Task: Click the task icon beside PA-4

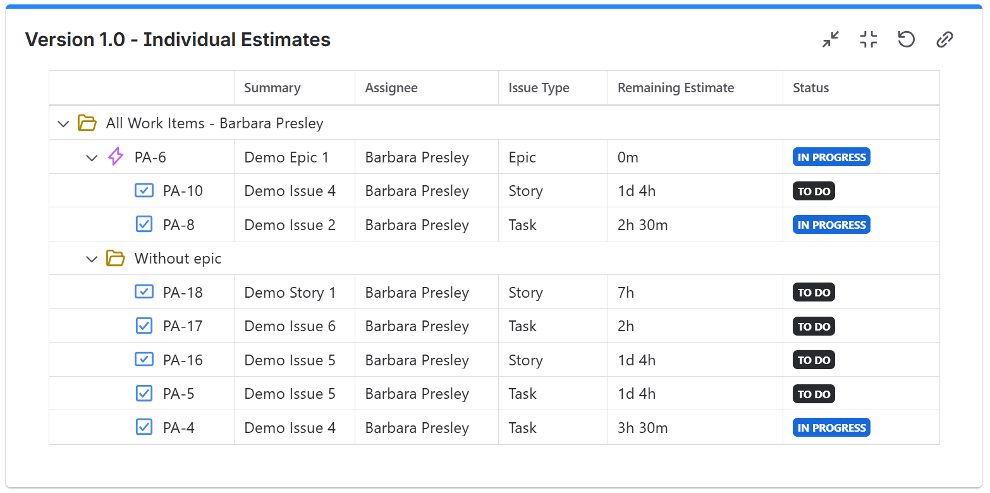Action: [144, 427]
